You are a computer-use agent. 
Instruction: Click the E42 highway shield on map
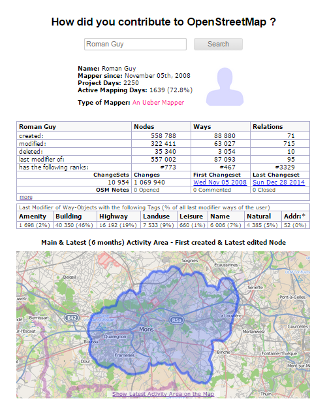[x=72, y=318]
